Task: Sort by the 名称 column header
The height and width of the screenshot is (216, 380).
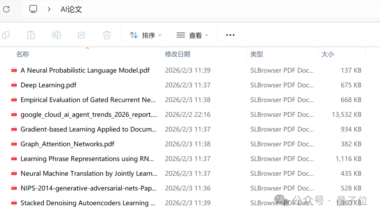Action: 23,54
